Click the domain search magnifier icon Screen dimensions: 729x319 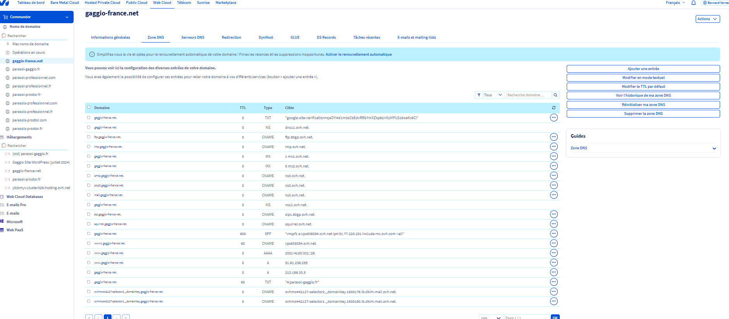tap(555, 95)
